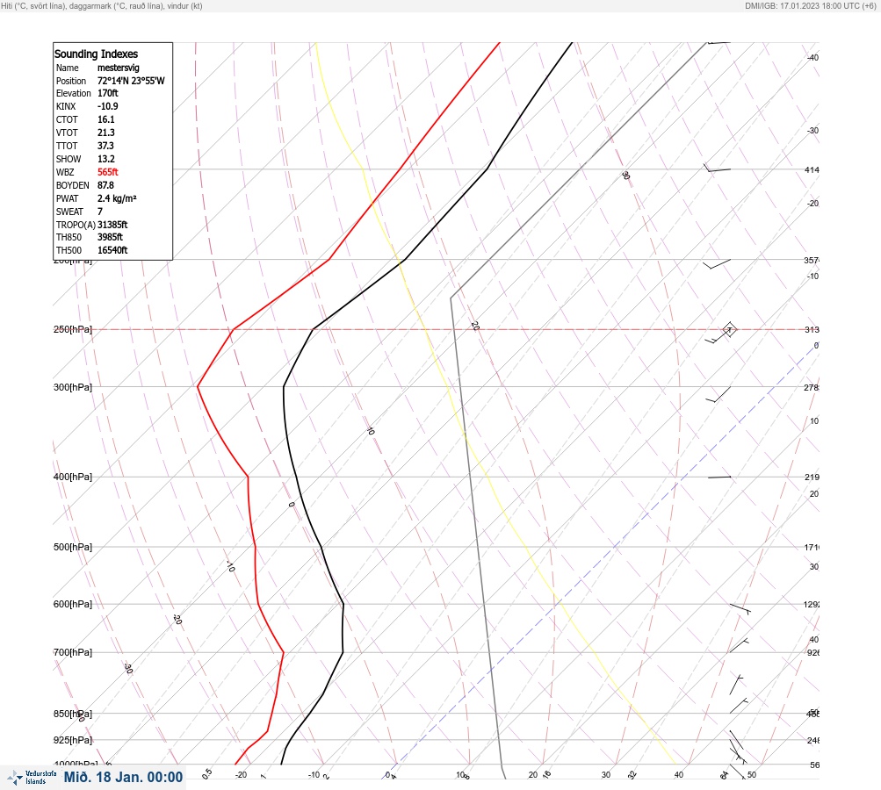
Task: Click the PWAT value 2.4 kg/m²
Action: (x=117, y=198)
